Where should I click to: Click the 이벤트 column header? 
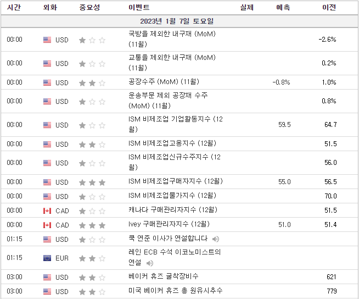point(139,7)
